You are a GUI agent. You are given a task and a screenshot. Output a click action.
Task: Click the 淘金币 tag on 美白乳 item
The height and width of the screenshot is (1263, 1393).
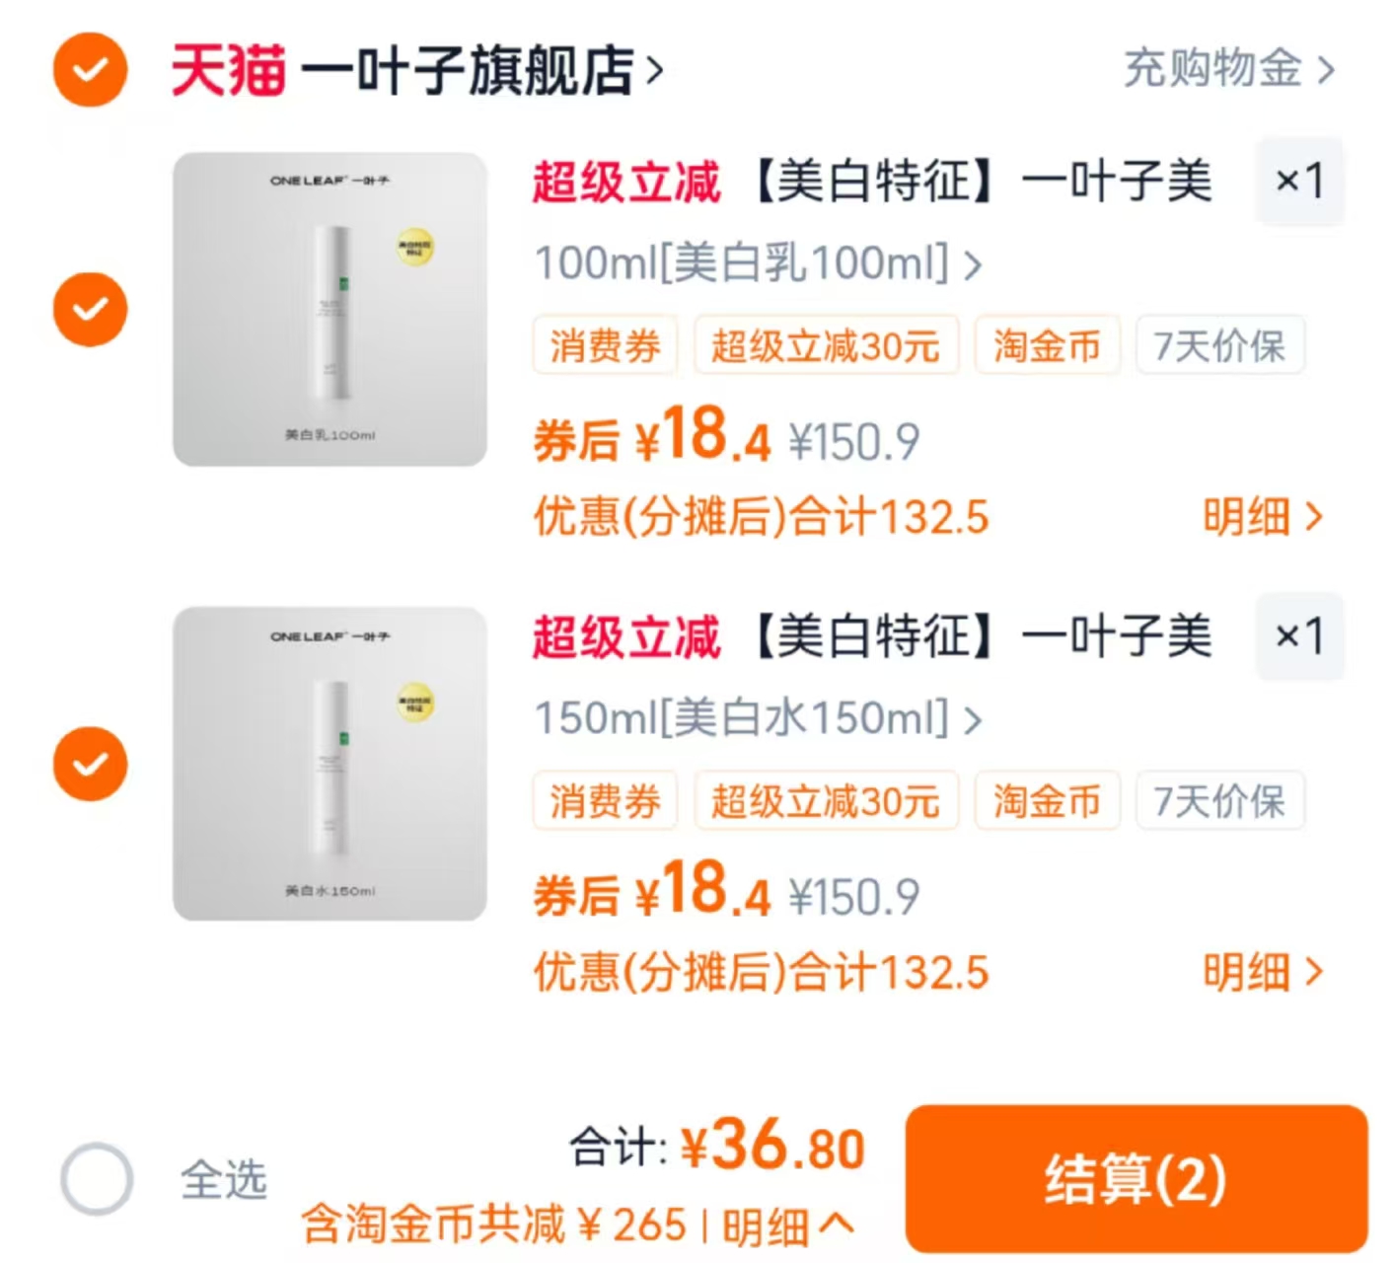click(1047, 345)
